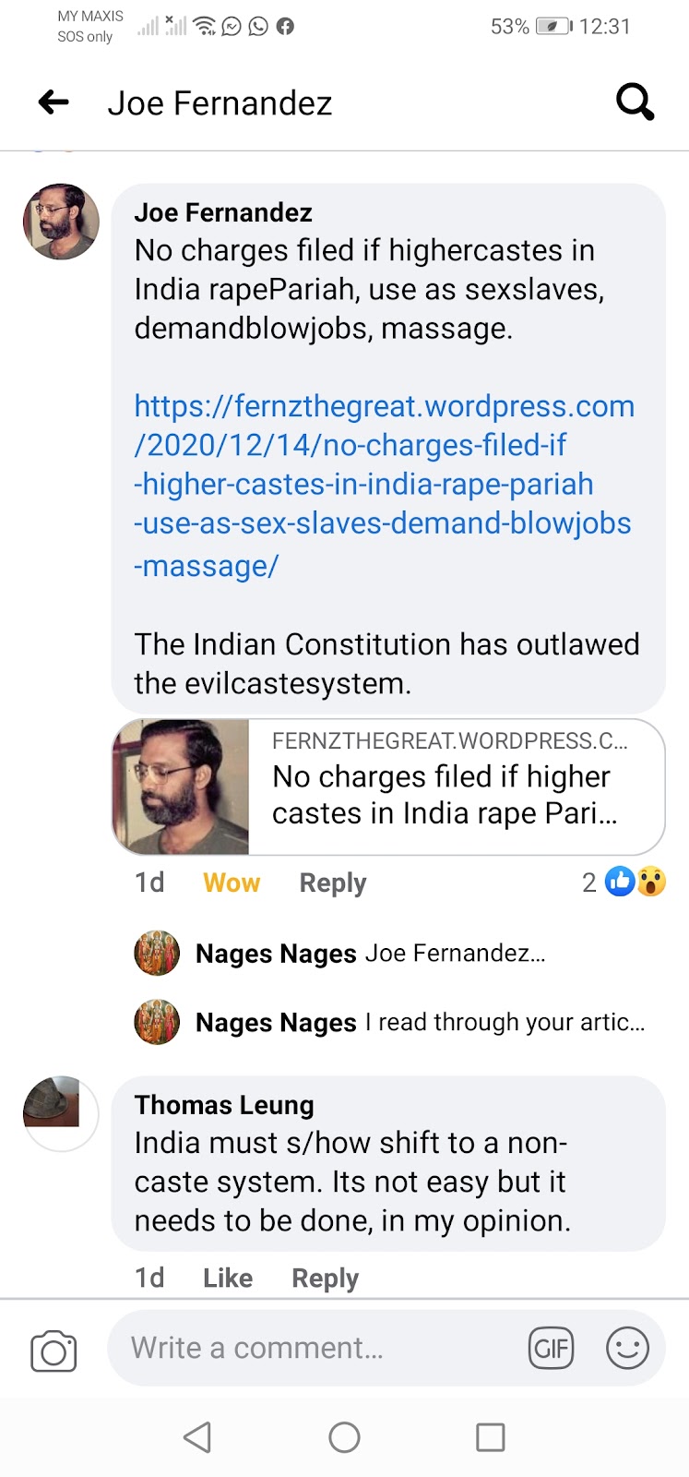
Task: View reactions via the like and wow icons
Action: click(x=624, y=883)
